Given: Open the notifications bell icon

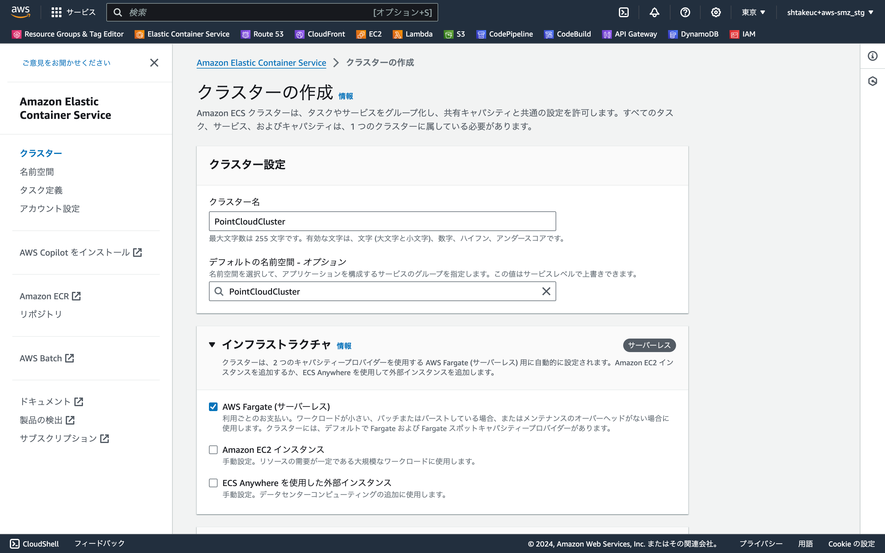Looking at the screenshot, I should click(654, 12).
